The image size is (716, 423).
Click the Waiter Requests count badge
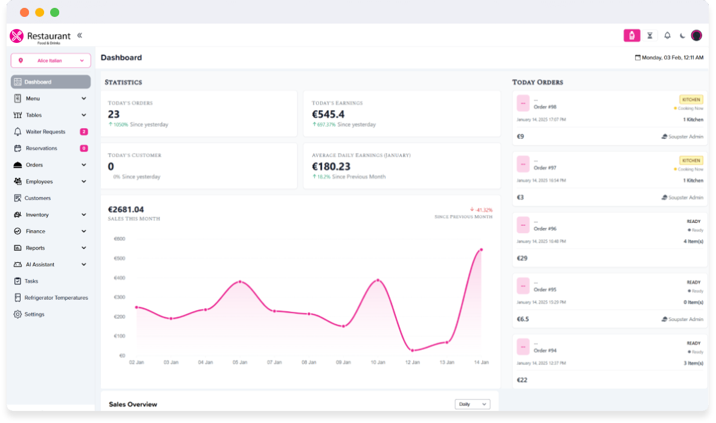[x=84, y=132]
